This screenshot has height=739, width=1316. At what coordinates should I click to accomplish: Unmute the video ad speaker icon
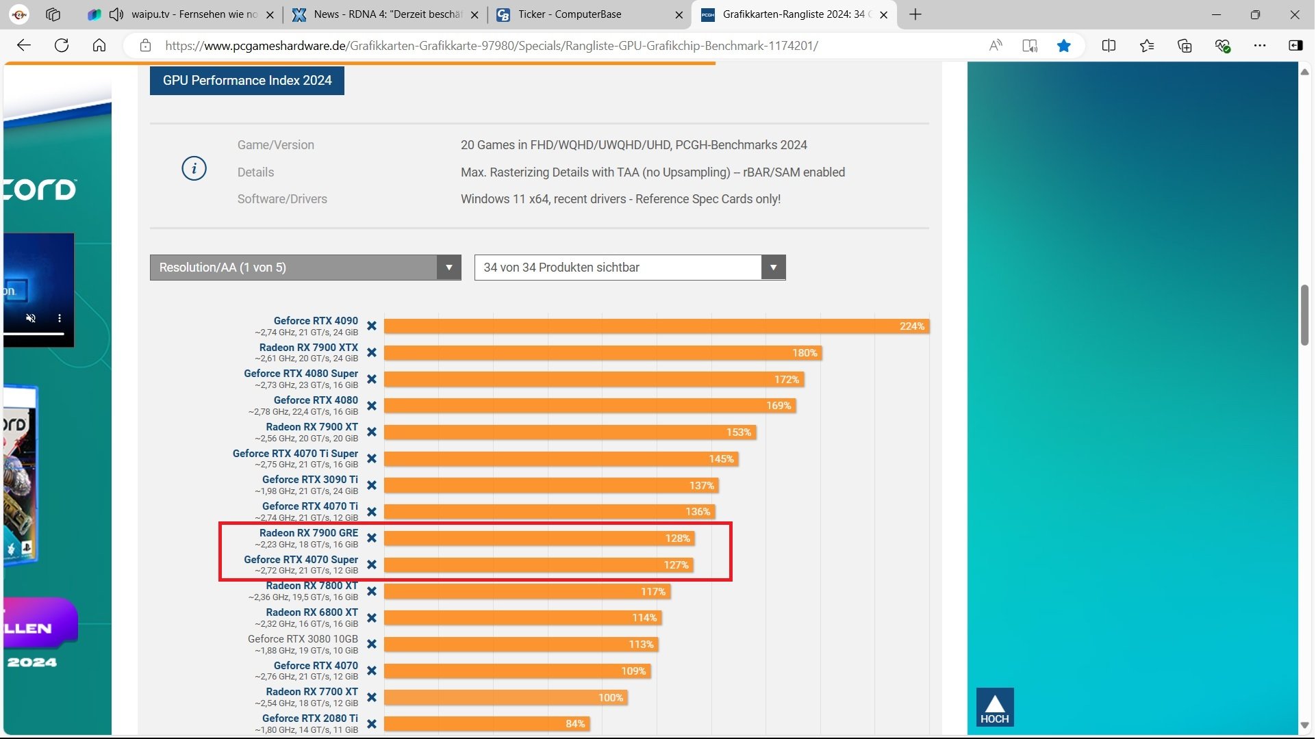point(31,318)
